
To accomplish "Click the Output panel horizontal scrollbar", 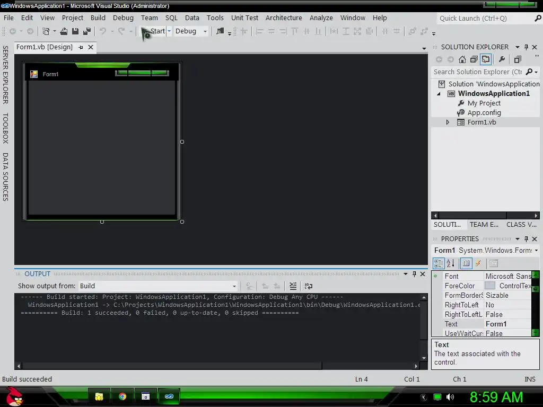I will pos(217,366).
